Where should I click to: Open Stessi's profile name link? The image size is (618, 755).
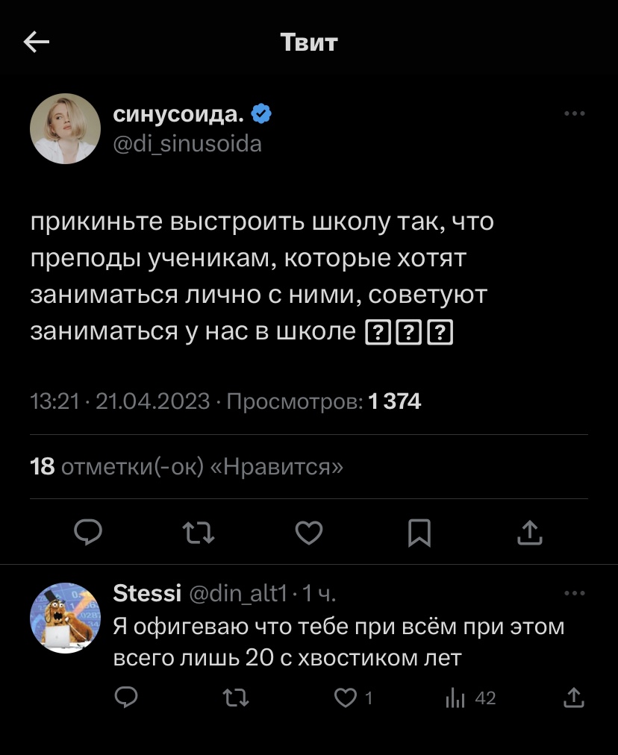point(147,594)
